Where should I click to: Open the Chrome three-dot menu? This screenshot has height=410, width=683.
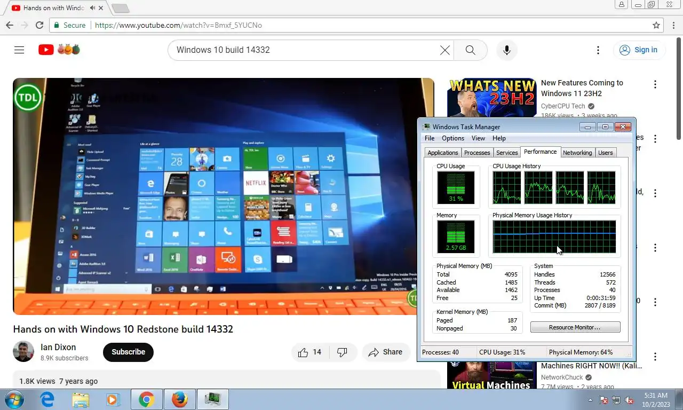pos(673,25)
